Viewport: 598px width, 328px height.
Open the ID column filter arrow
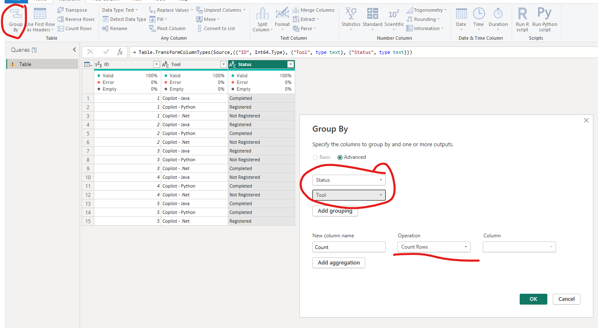pos(156,64)
